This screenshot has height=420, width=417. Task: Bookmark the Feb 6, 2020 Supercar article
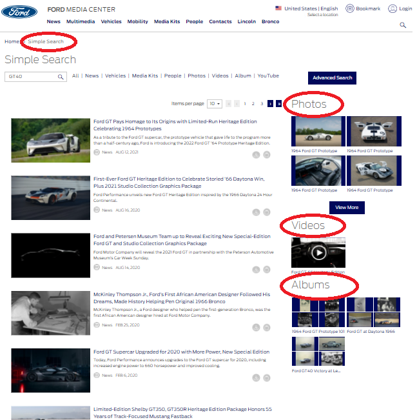point(267,377)
